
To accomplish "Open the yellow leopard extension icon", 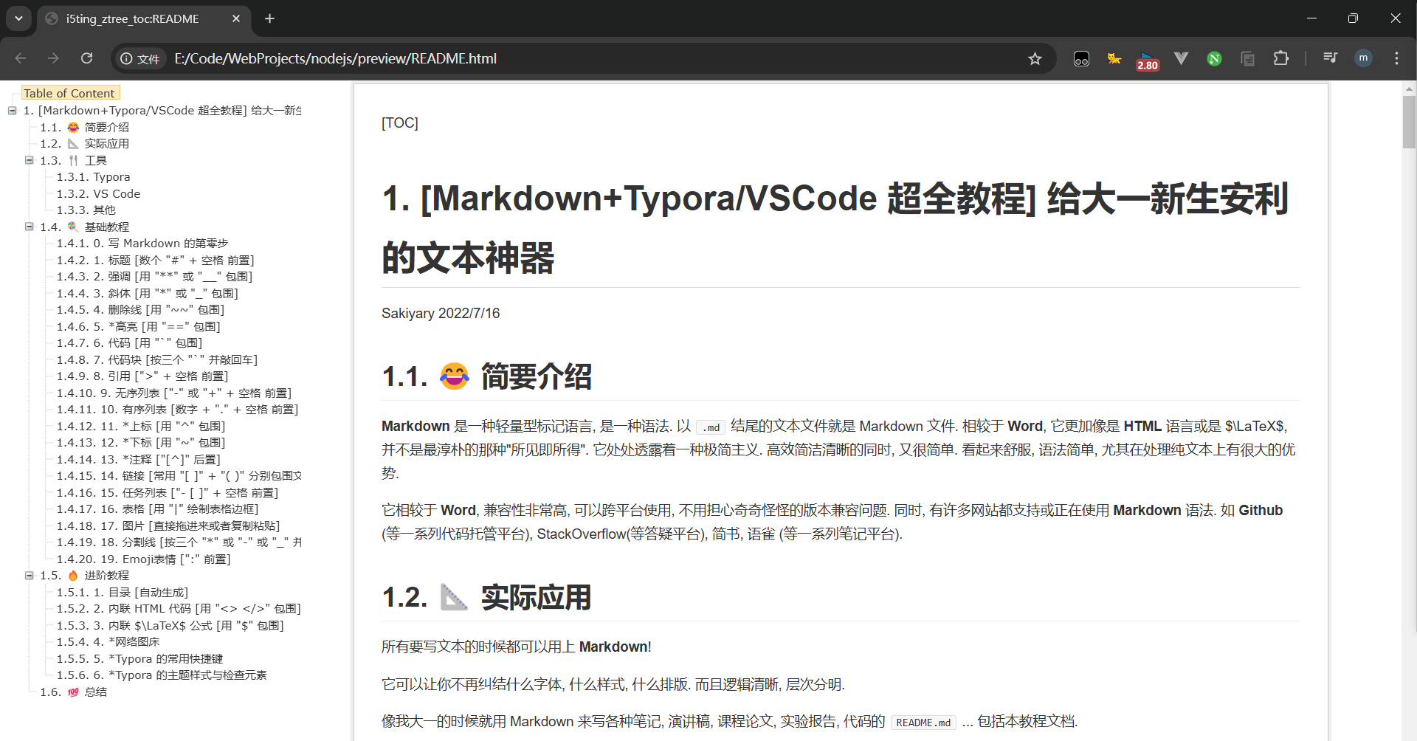I will tap(1114, 58).
